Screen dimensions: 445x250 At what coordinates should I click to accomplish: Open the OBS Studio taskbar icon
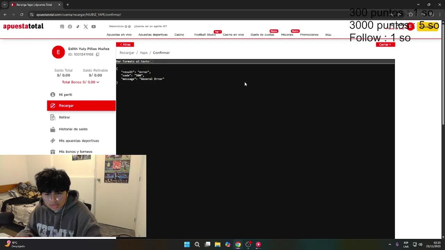pyautogui.click(x=248, y=244)
